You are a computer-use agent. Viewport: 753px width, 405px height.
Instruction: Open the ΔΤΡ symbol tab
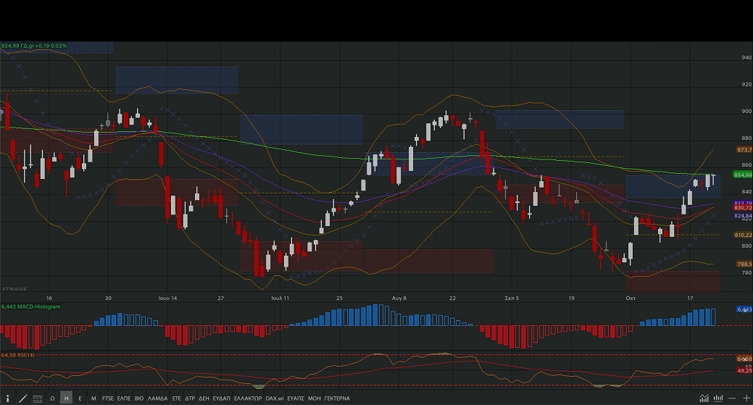point(190,398)
